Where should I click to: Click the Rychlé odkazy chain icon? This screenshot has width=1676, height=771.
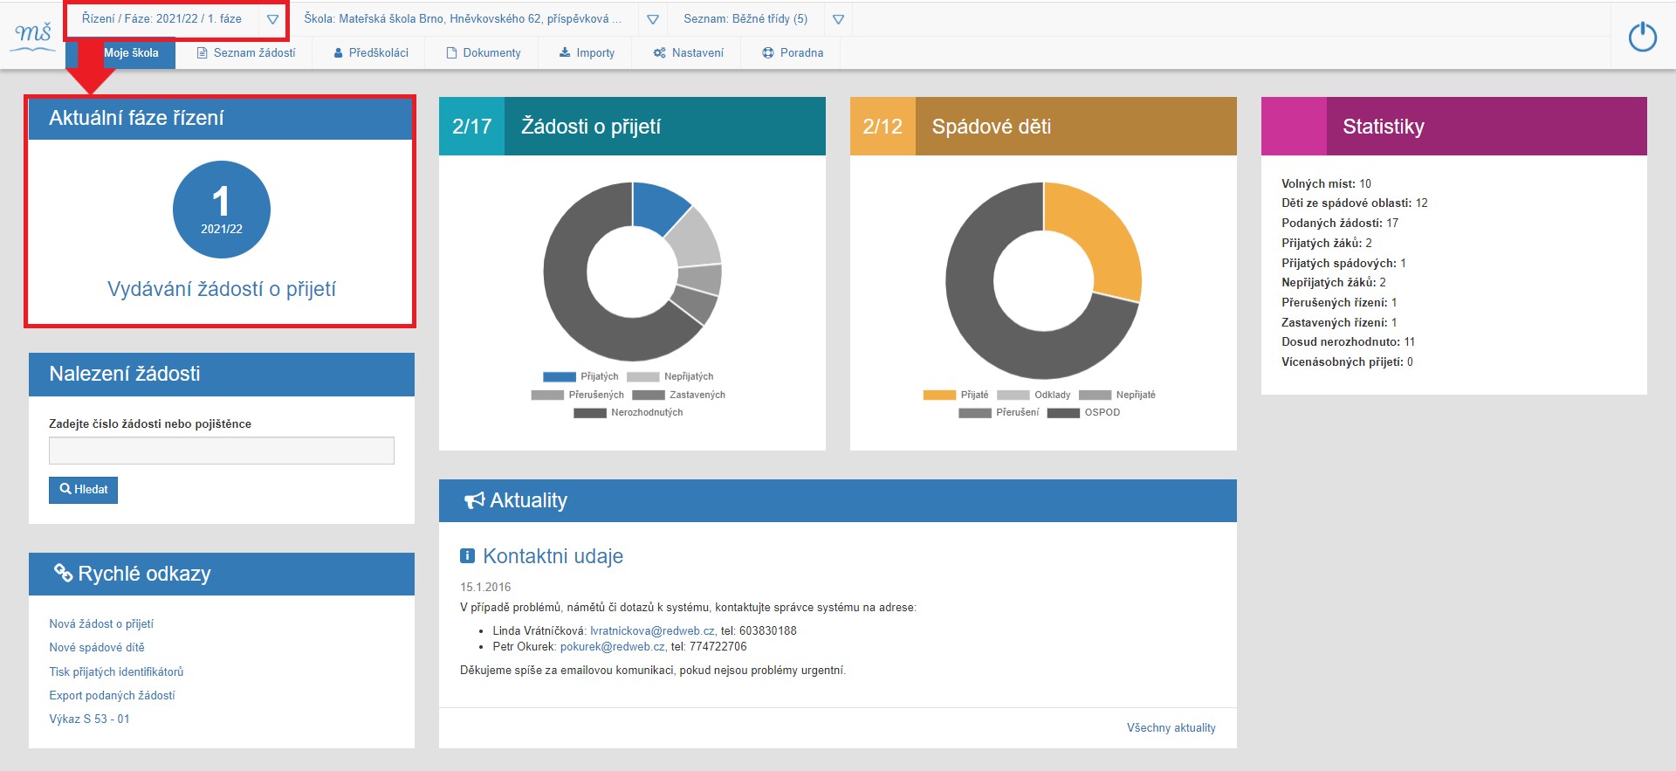point(63,573)
